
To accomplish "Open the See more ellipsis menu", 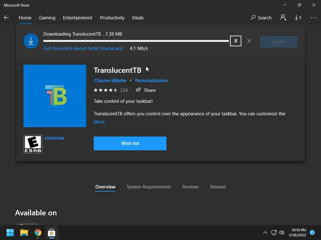I will pos(313,18).
